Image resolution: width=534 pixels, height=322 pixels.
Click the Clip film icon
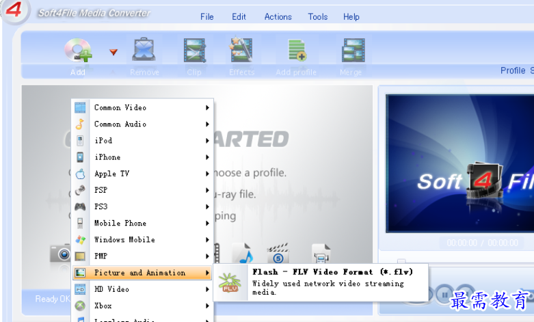coord(194,51)
